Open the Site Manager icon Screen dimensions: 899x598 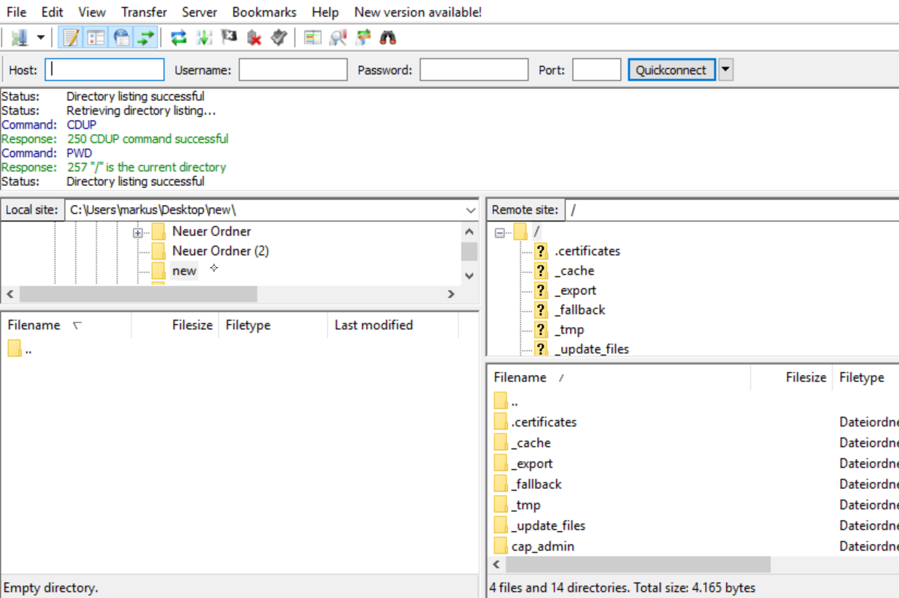click(x=19, y=37)
